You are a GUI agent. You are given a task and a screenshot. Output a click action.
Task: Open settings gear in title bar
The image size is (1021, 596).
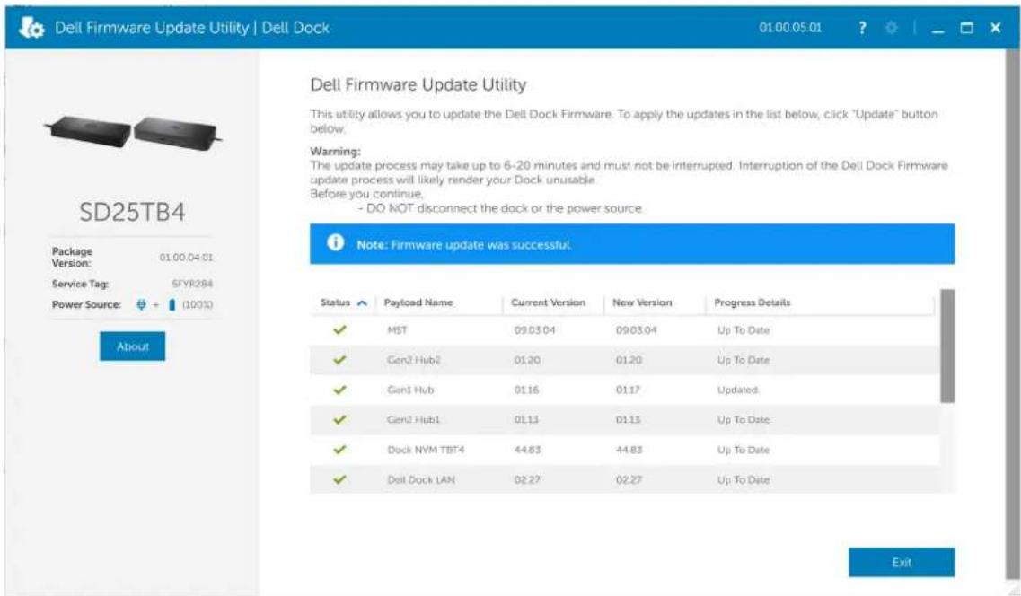coord(891,27)
